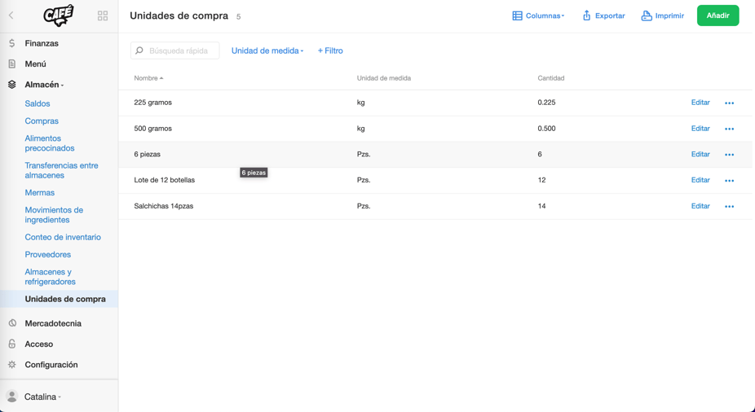Open the Configuración section
Image resolution: width=755 pixels, height=412 pixels.
51,365
